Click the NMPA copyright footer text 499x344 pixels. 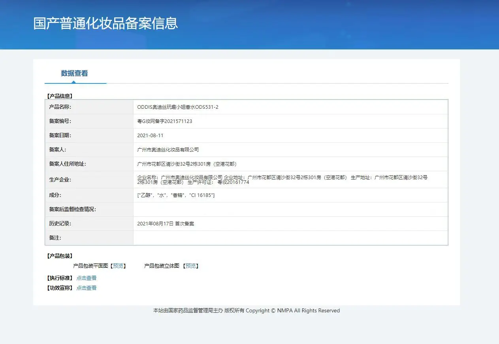(246, 311)
